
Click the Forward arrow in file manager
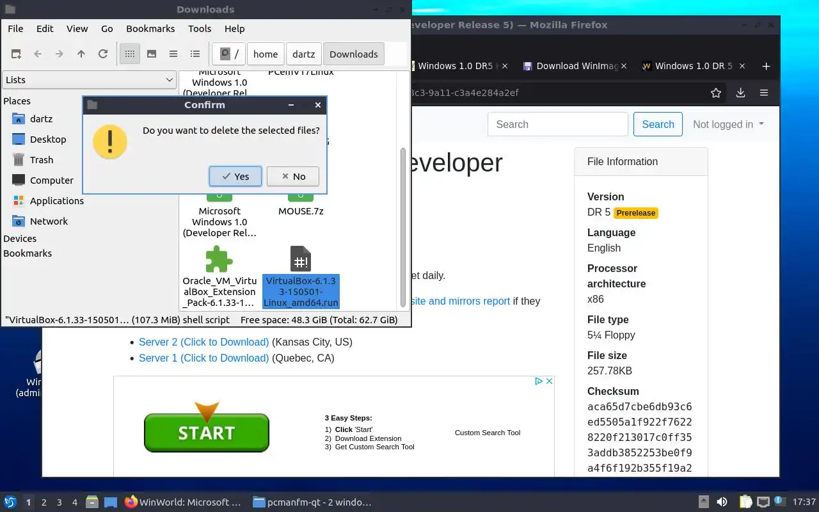[60, 54]
